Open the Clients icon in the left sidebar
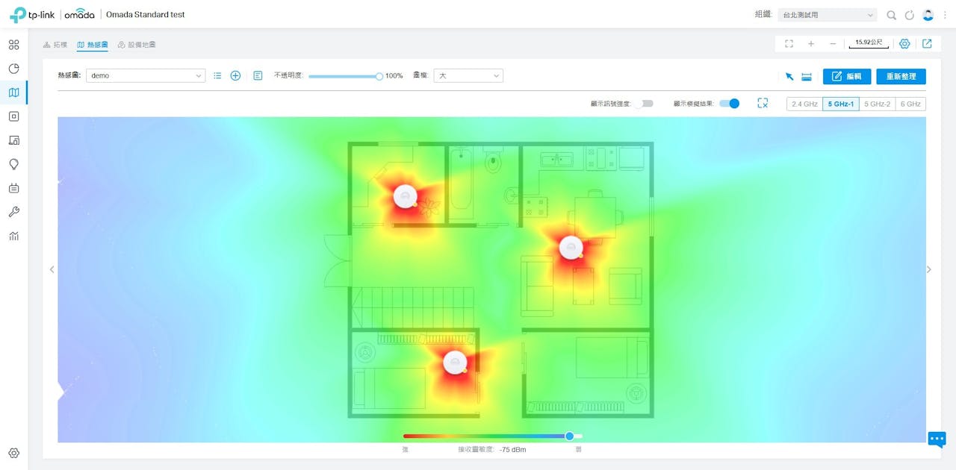Image resolution: width=956 pixels, height=470 pixels. [13, 140]
